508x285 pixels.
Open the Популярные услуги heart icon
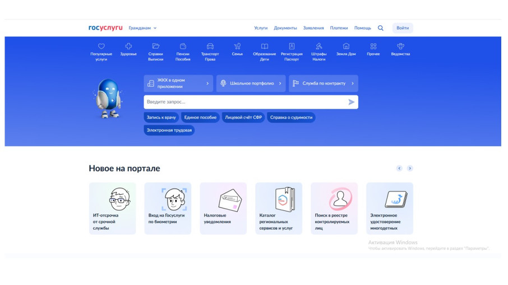pyautogui.click(x=101, y=46)
